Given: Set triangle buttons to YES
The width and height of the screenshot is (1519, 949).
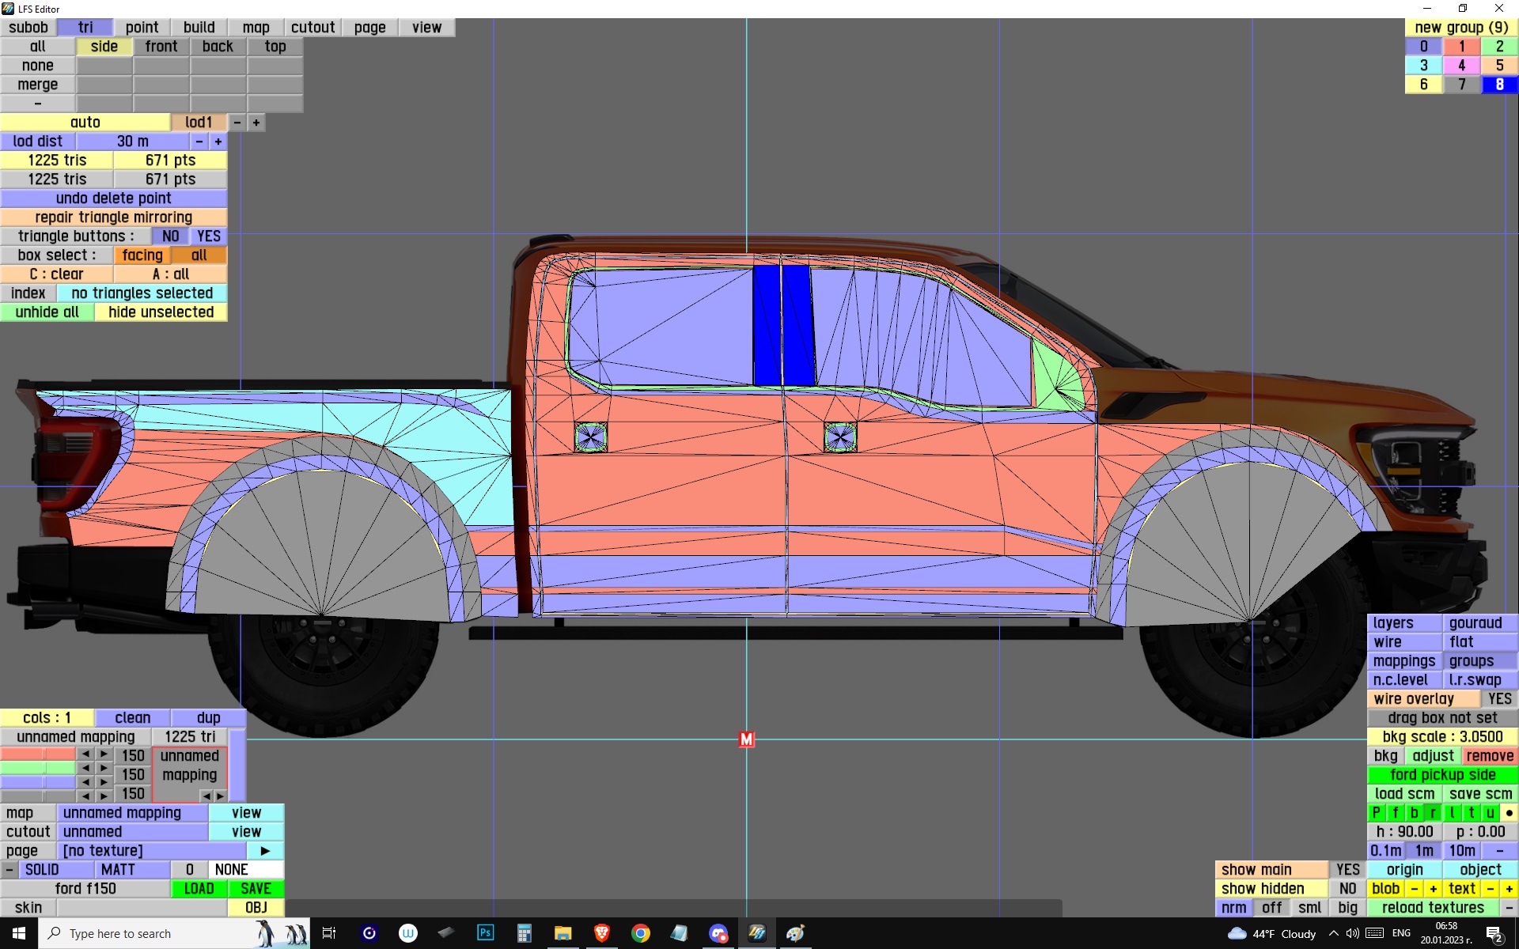Looking at the screenshot, I should tap(209, 236).
